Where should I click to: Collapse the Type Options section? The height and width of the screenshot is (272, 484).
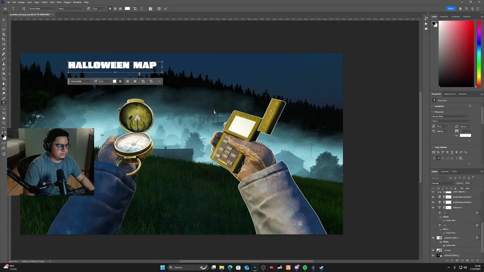(433, 147)
